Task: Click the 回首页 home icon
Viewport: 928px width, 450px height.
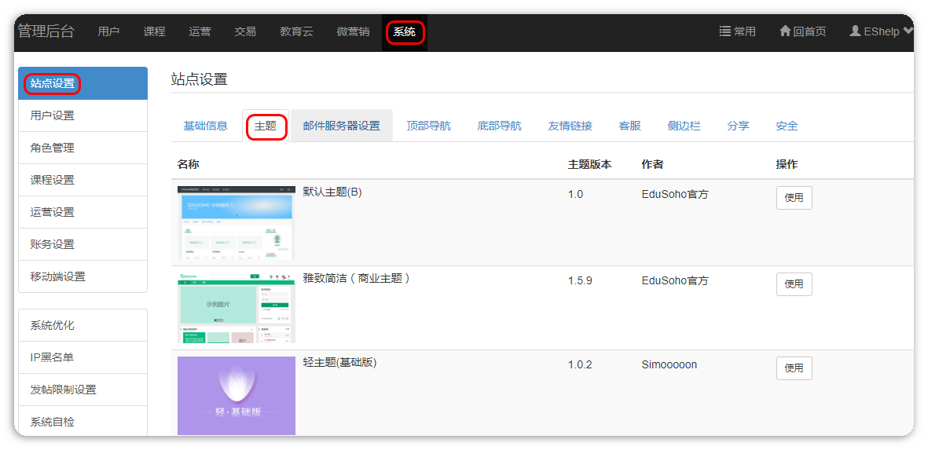Action: [x=785, y=31]
